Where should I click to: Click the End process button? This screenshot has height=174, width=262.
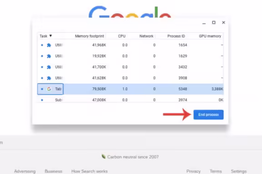tap(208, 115)
